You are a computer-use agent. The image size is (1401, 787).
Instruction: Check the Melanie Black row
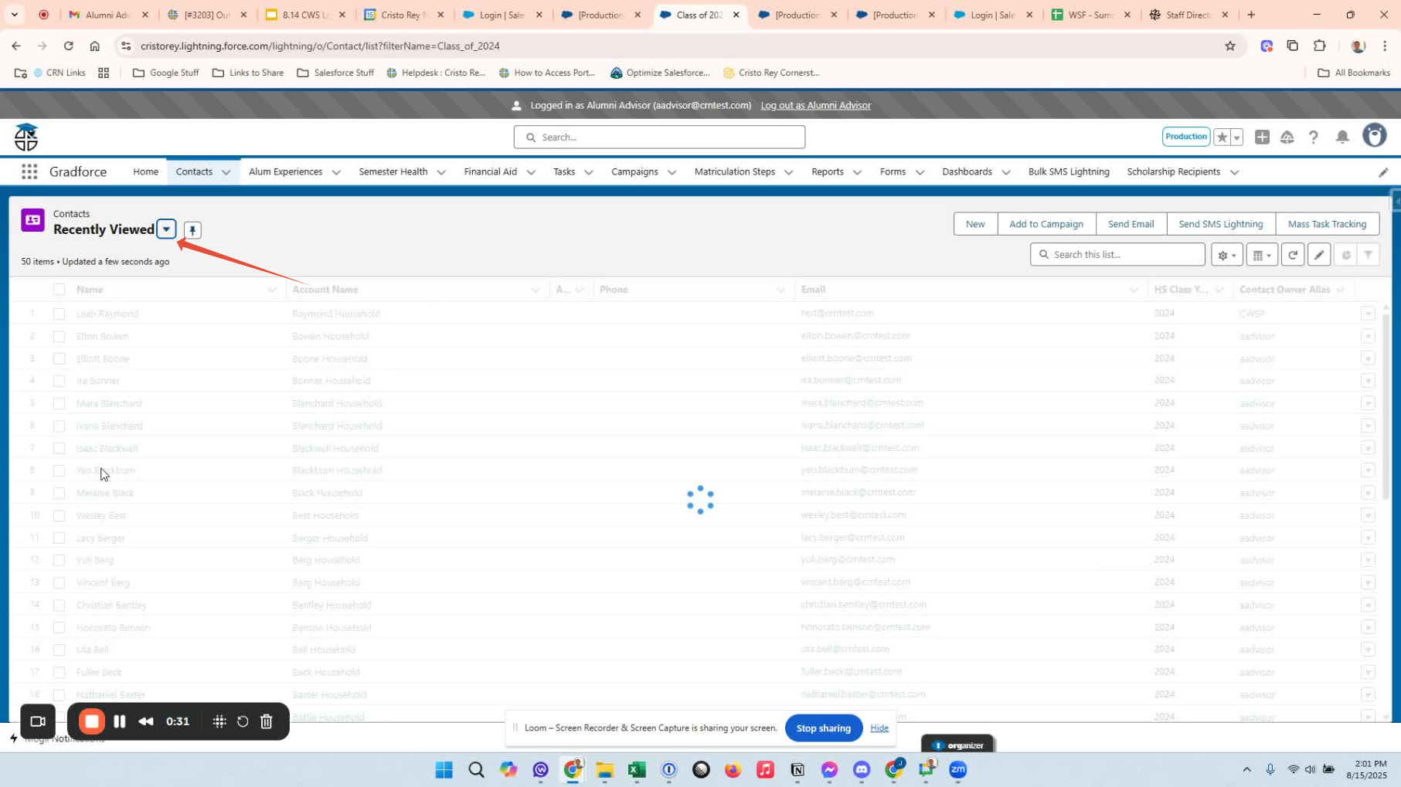click(x=59, y=493)
